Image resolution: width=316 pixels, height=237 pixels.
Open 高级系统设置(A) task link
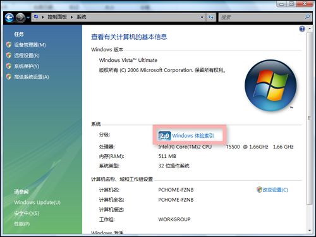point(32,77)
